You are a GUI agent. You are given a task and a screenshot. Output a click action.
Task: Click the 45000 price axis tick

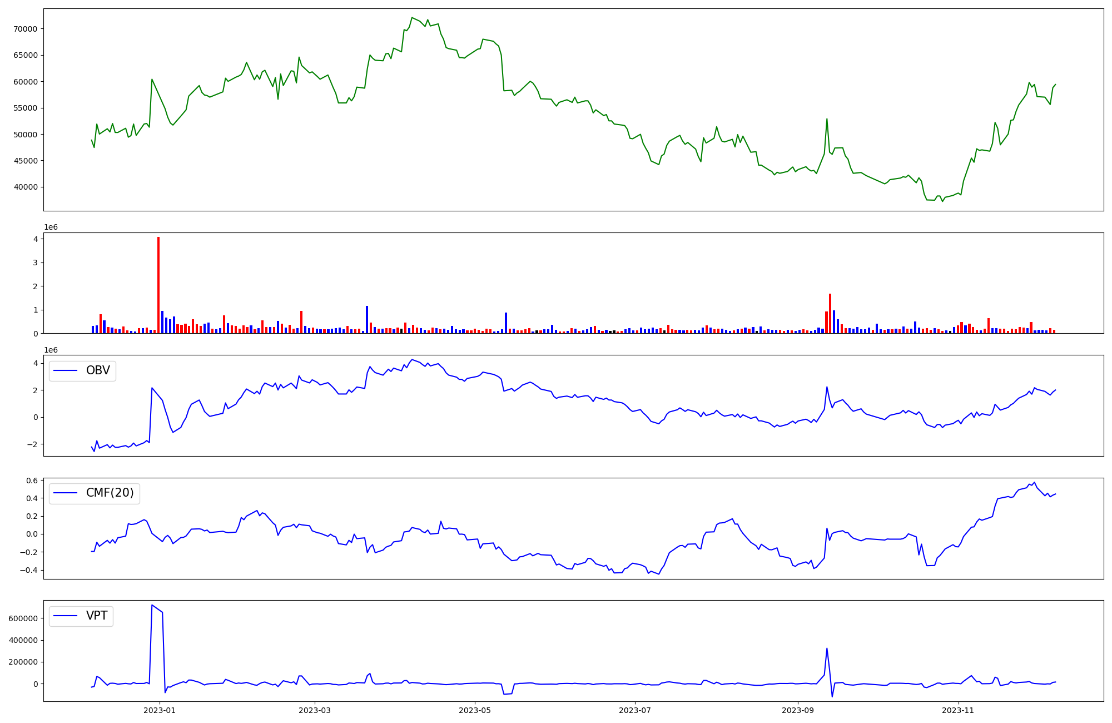point(25,161)
